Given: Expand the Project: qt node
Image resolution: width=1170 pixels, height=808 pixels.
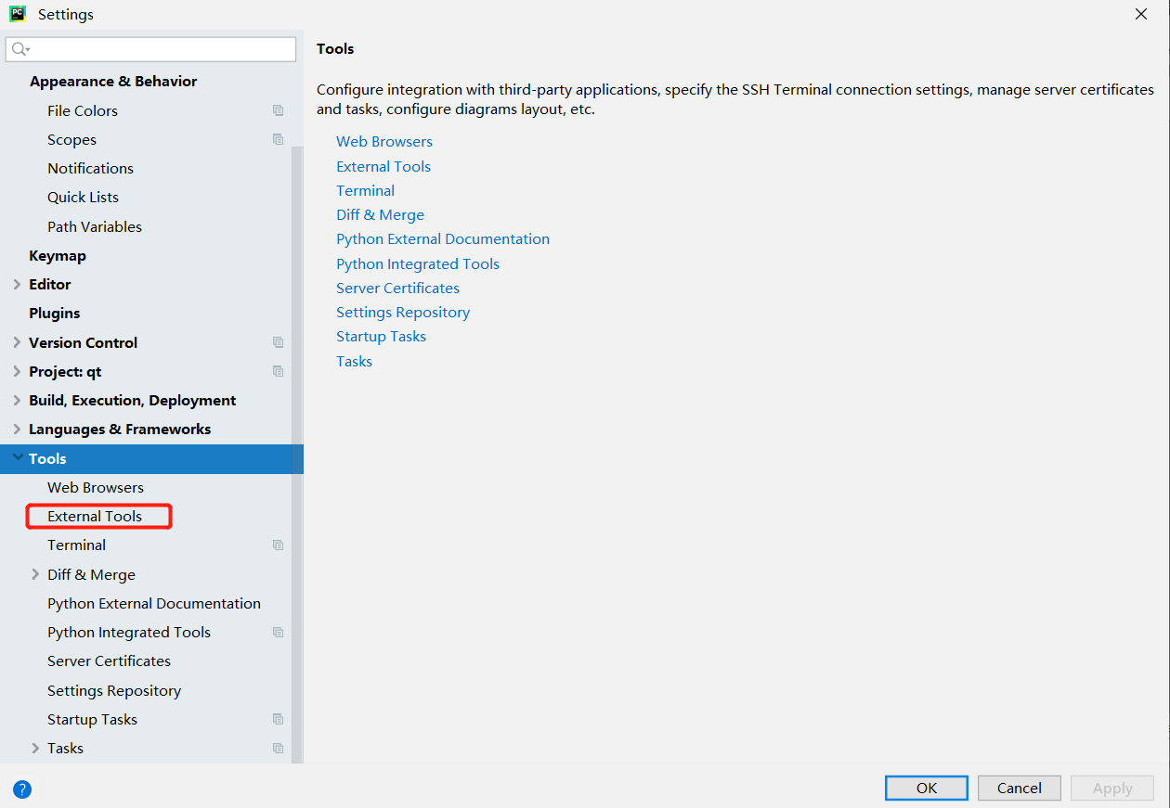Looking at the screenshot, I should [x=17, y=371].
